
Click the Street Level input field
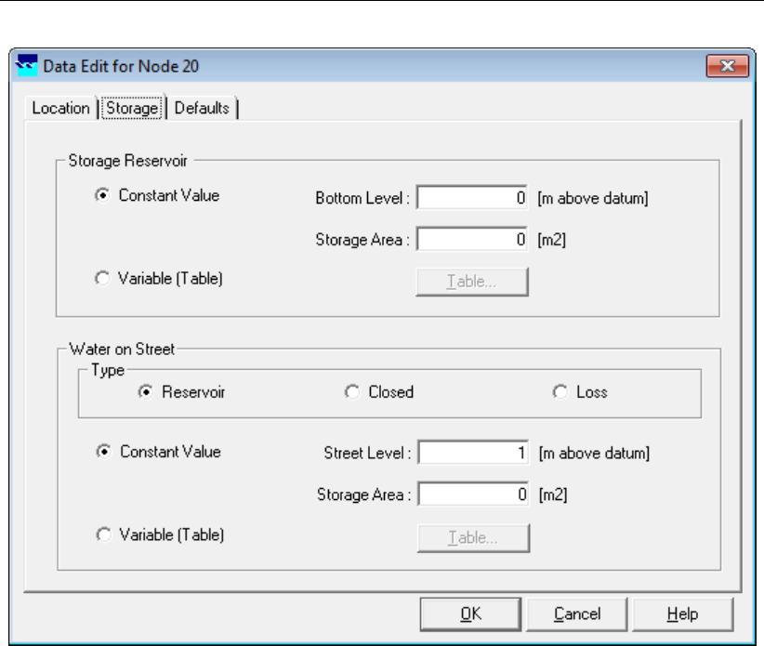click(x=474, y=455)
